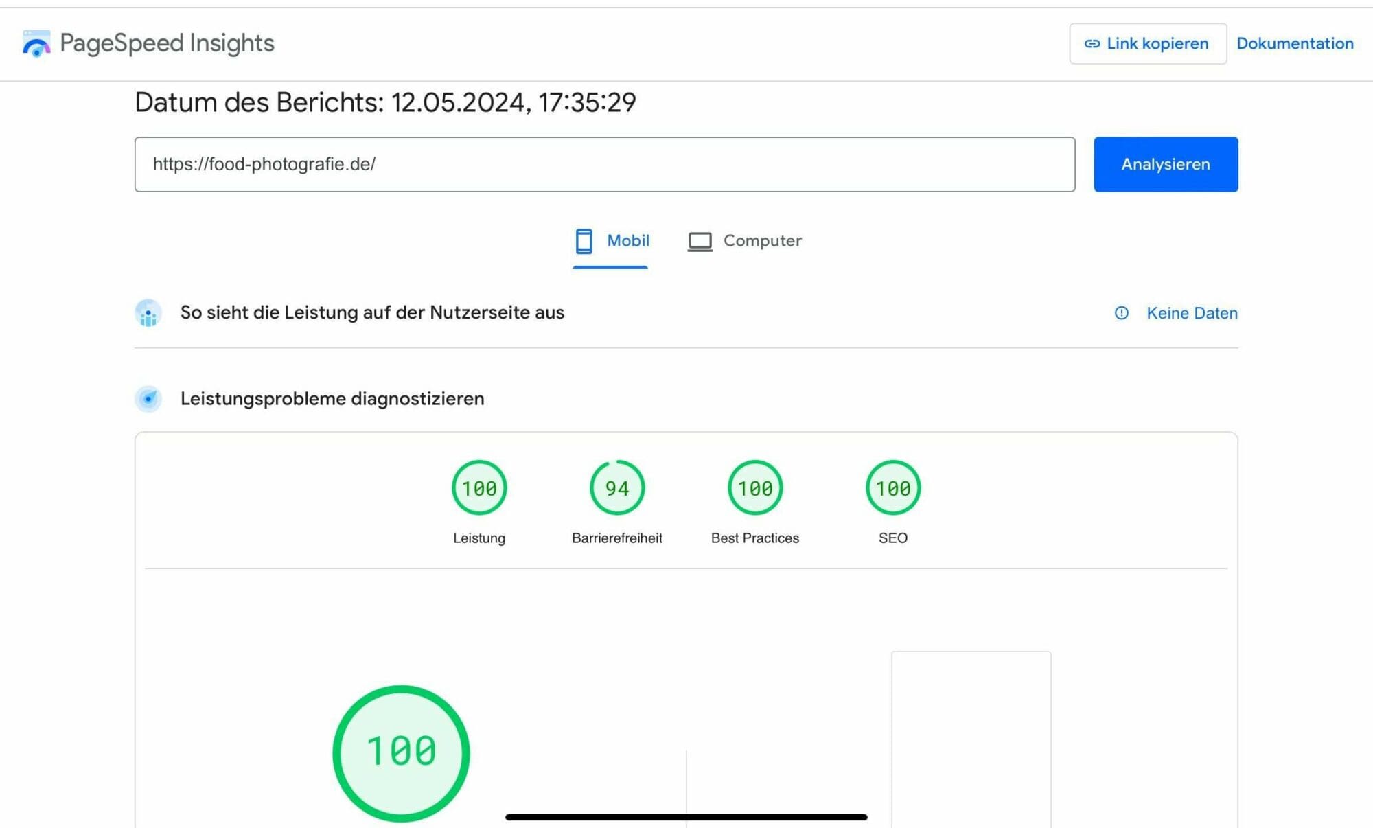Select the Best Practices 100 score gauge
Image resolution: width=1373 pixels, height=828 pixels.
[x=754, y=488]
